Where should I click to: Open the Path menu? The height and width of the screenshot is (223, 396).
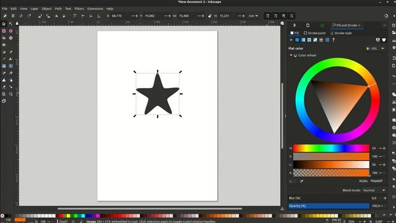coord(58,9)
